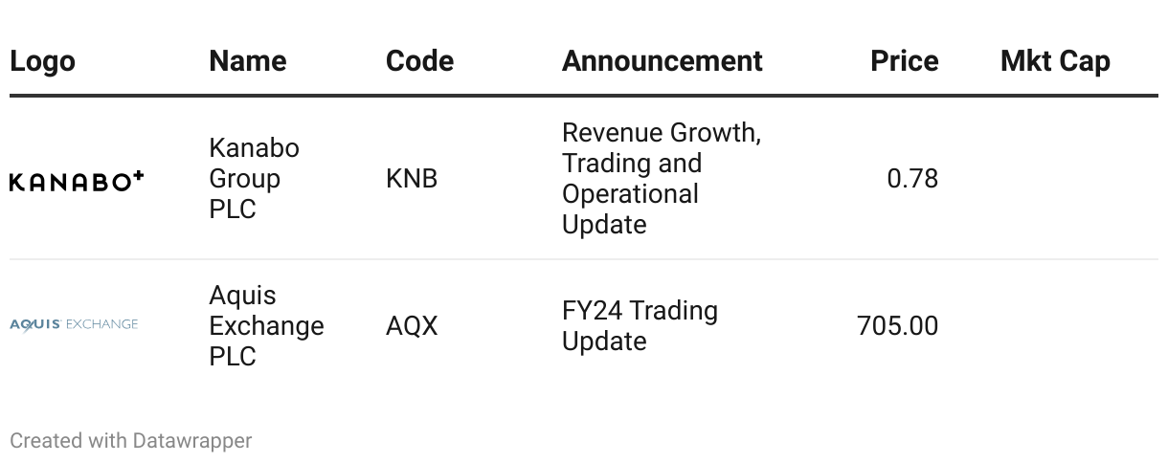
Task: Click the Aquis Exchange PLC name
Action: [x=266, y=325]
